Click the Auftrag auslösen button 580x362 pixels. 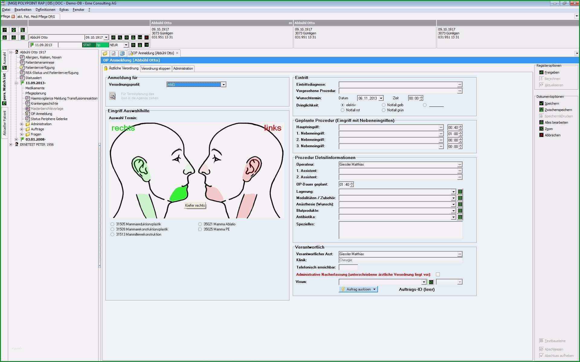tap(358, 289)
